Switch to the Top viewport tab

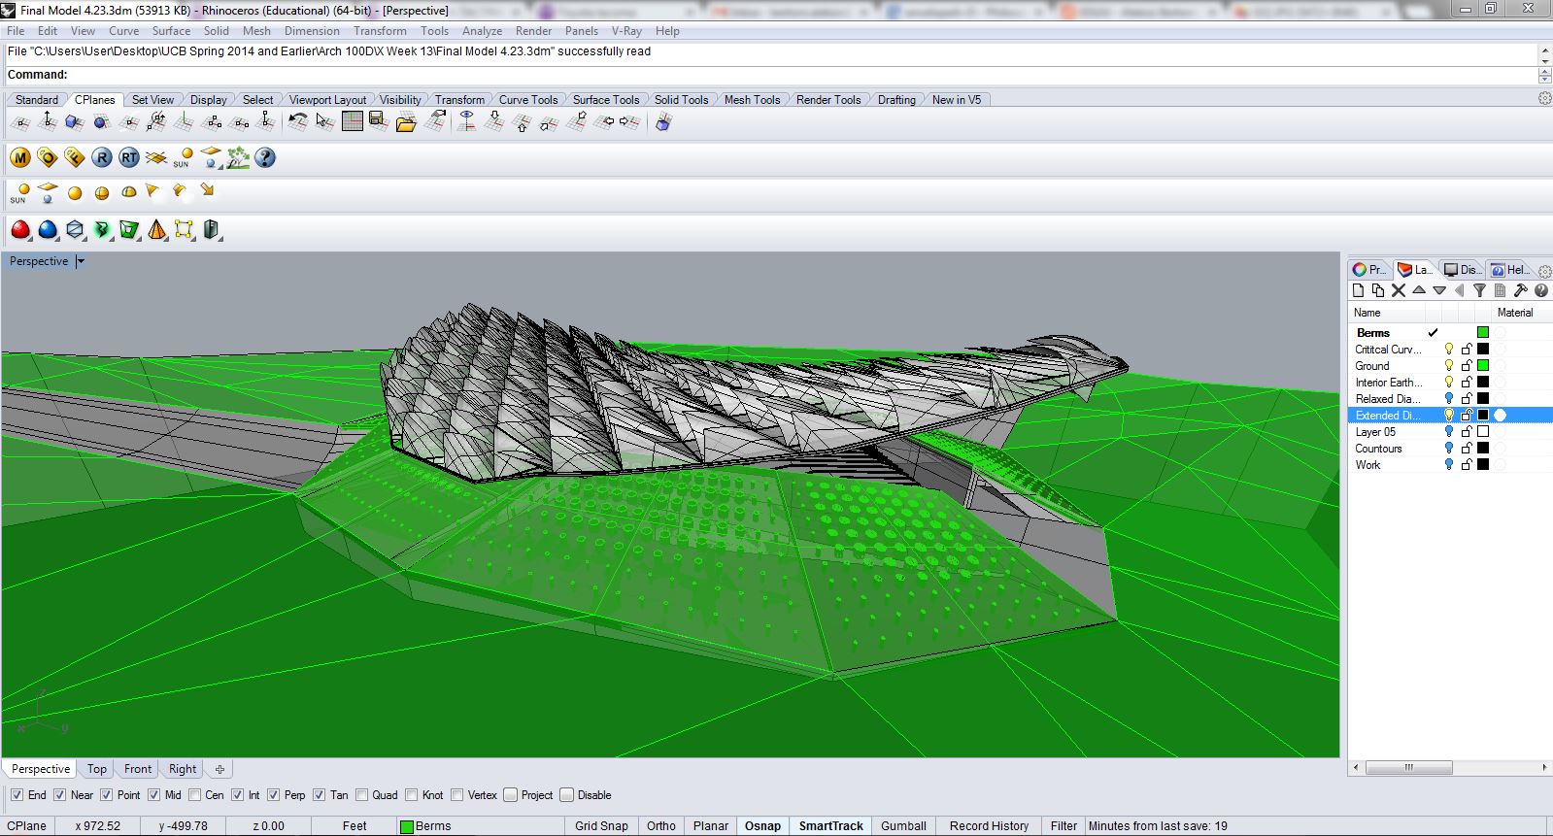coord(96,769)
